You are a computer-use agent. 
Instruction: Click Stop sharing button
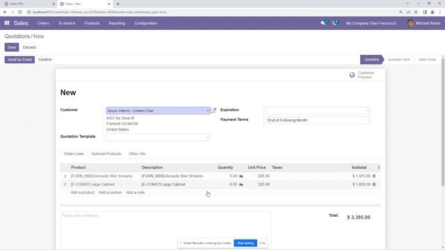click(x=245, y=243)
